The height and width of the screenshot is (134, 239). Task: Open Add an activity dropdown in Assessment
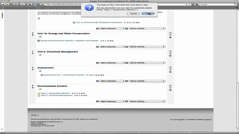[x=147, y=81]
